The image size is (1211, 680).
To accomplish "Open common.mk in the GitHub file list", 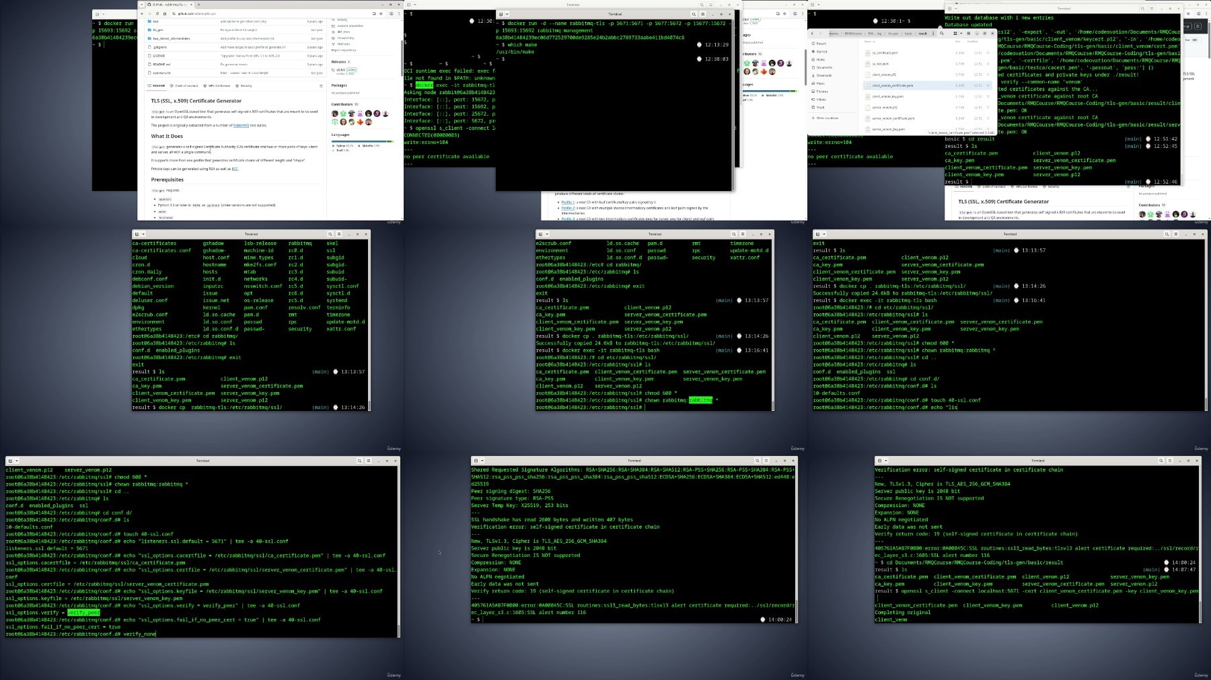I will tap(162, 73).
